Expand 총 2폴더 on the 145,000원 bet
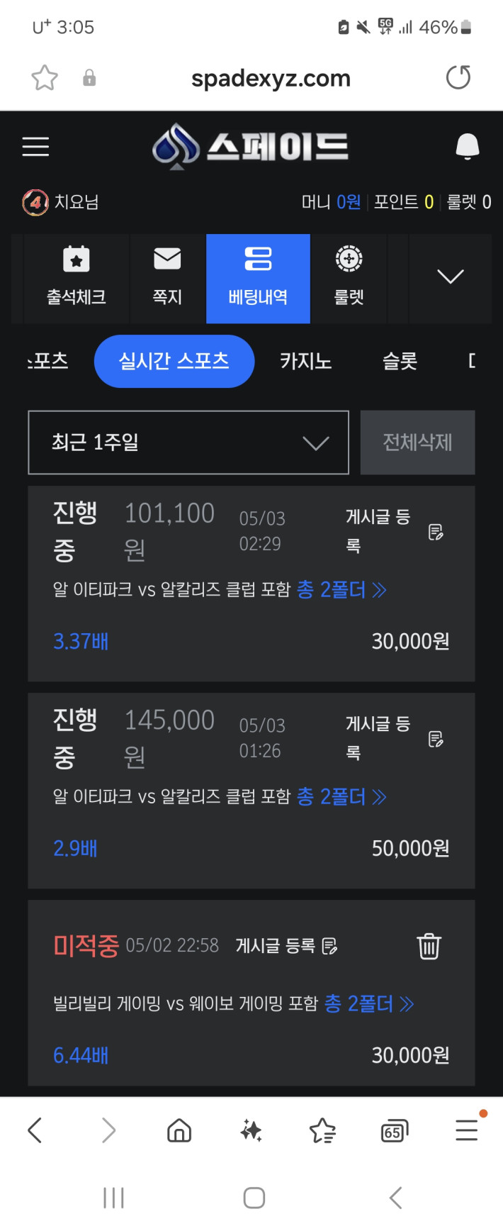 coord(341,797)
